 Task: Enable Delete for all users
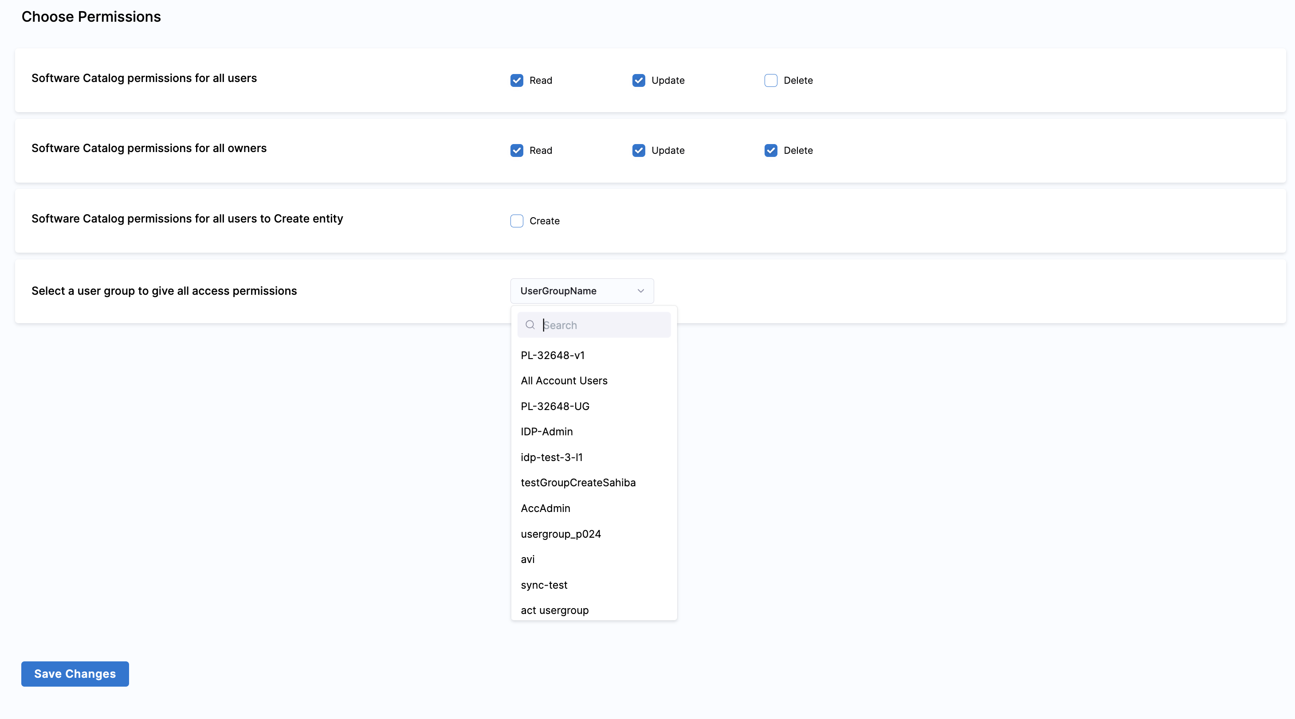tap(771, 80)
